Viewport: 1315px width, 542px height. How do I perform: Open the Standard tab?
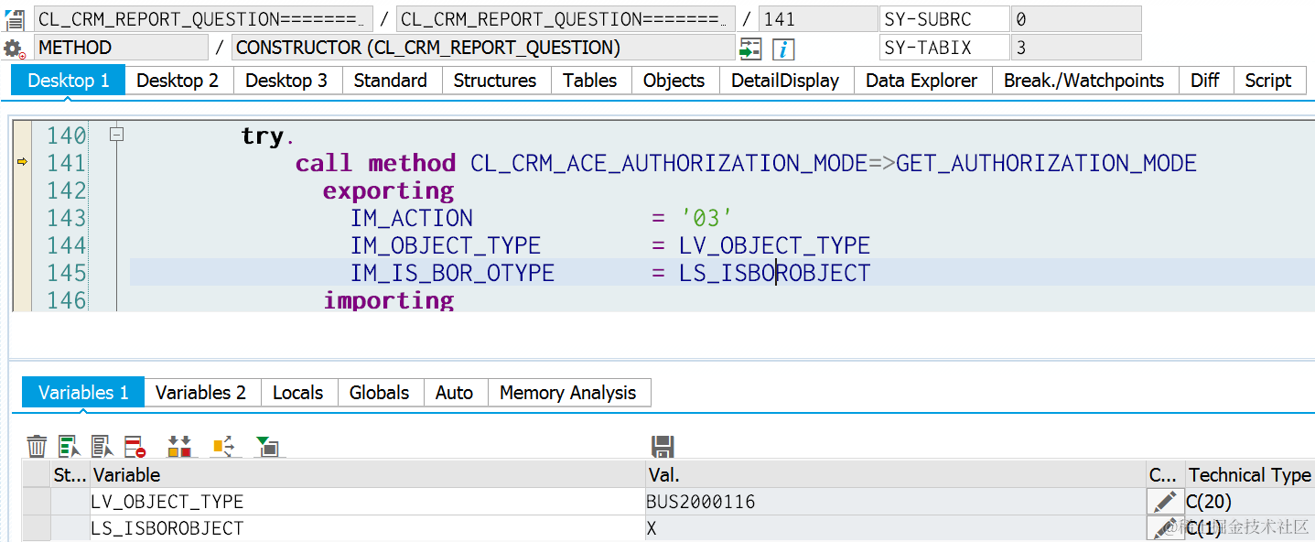(x=391, y=81)
